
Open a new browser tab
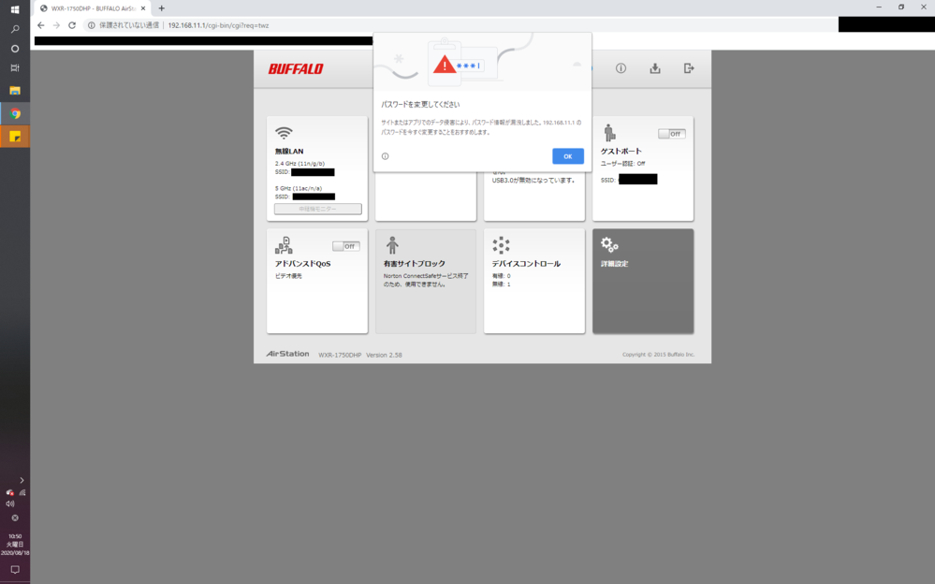(x=162, y=8)
